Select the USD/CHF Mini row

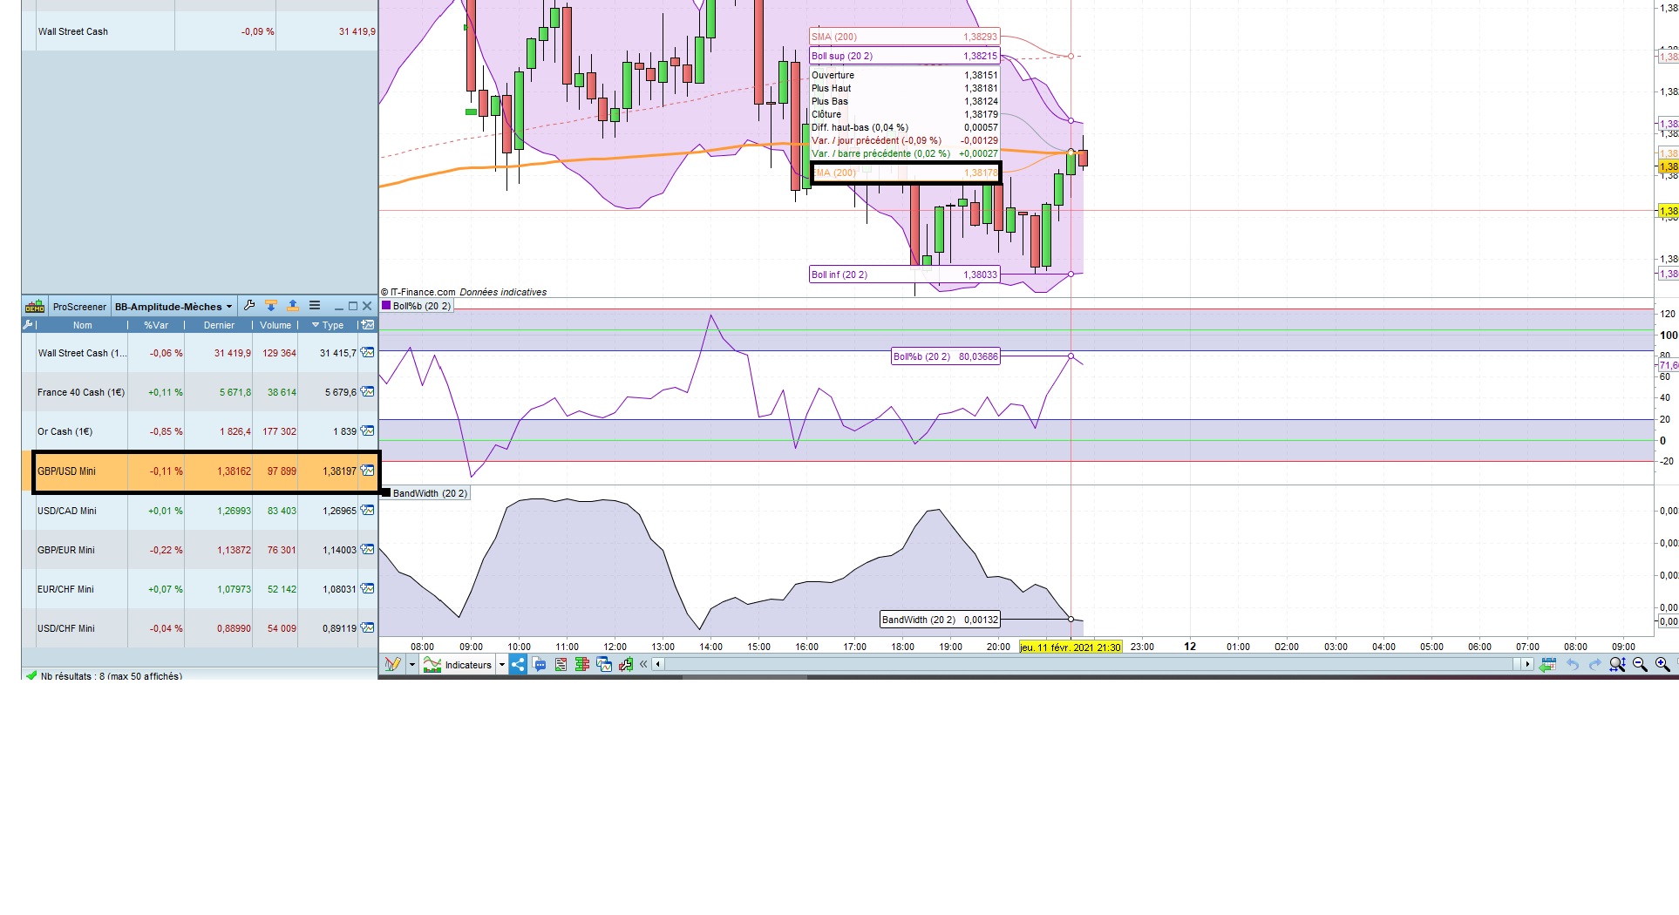tap(200, 628)
